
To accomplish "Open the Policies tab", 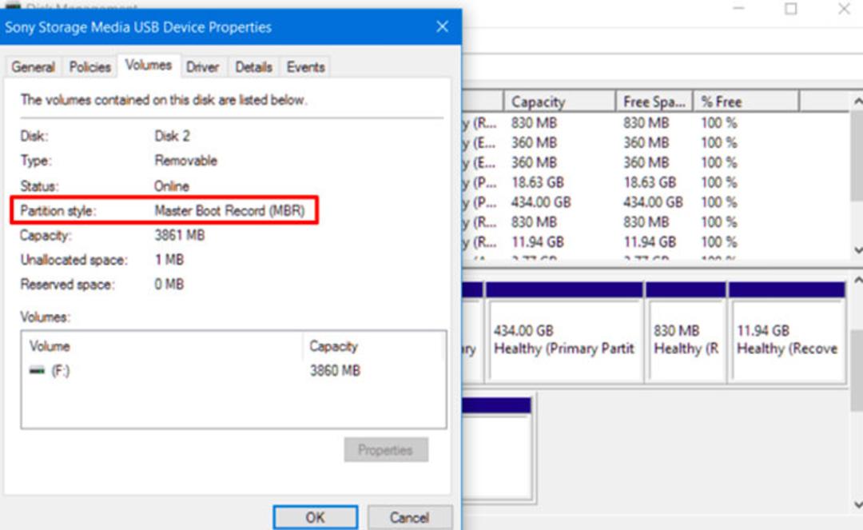I will (89, 67).
